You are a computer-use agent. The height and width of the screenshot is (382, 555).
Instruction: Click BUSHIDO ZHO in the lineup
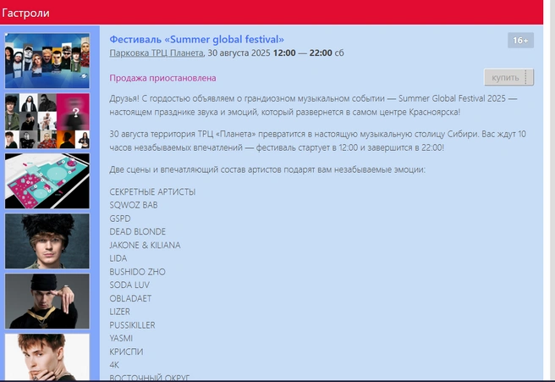[x=137, y=272]
